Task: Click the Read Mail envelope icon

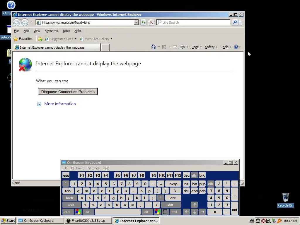Action: click(175, 47)
